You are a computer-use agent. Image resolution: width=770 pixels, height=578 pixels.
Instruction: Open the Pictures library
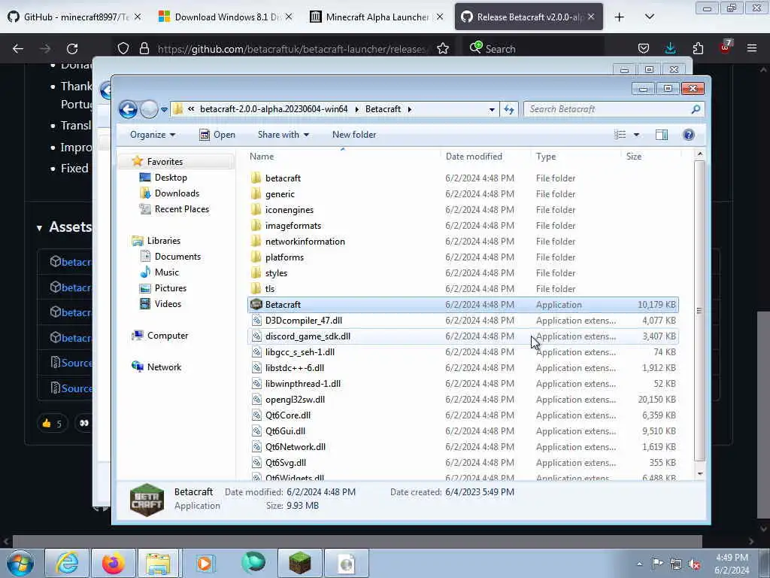(x=171, y=288)
